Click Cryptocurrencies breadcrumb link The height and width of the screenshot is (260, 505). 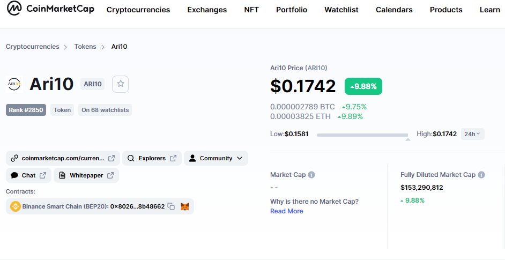[x=33, y=47]
